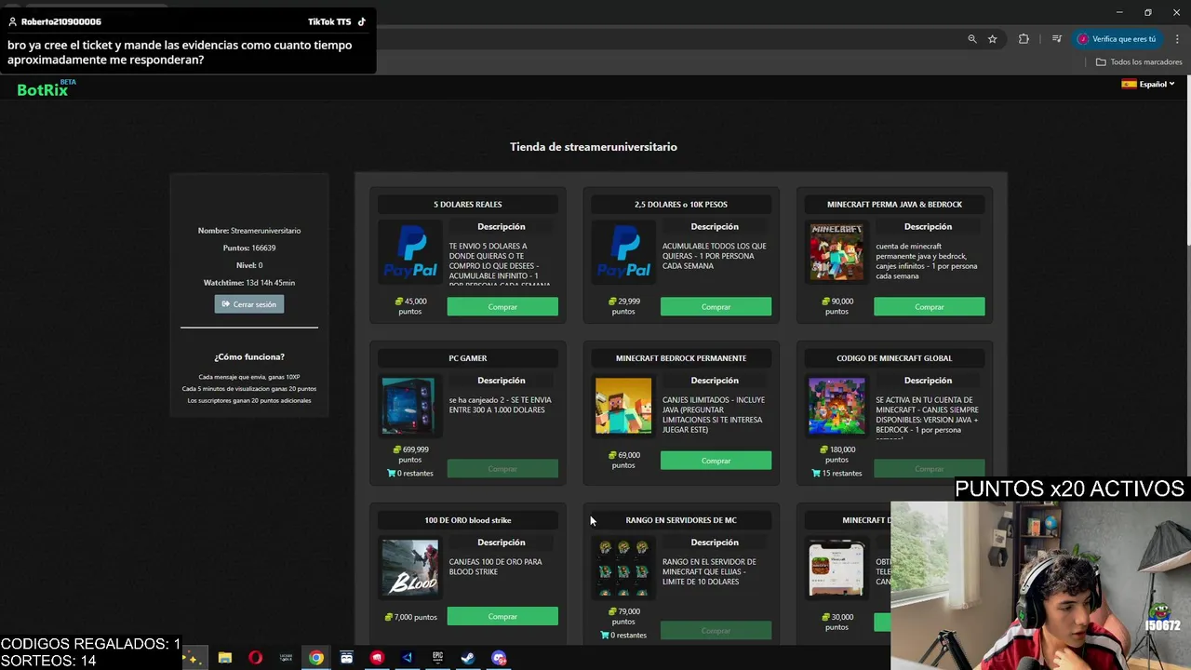Image resolution: width=1191 pixels, height=670 pixels.
Task: Click the 'Nivel: 0' text
Action: coord(249,265)
